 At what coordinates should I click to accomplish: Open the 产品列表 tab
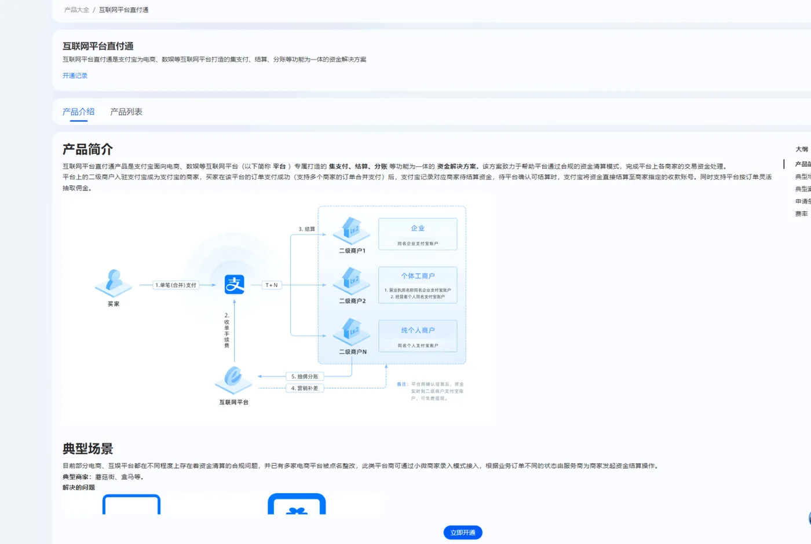click(x=126, y=112)
